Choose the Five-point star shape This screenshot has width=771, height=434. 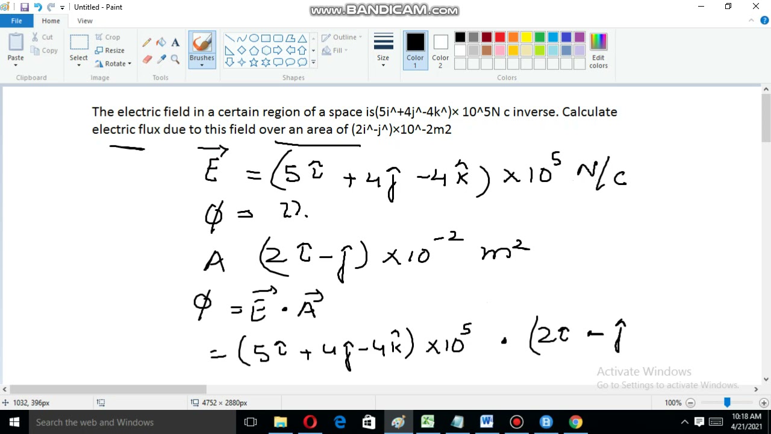pos(254,62)
